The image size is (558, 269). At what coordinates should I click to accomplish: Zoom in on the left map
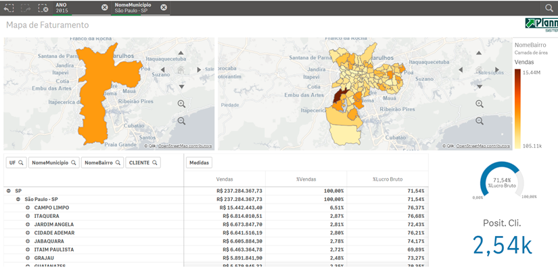point(181,104)
